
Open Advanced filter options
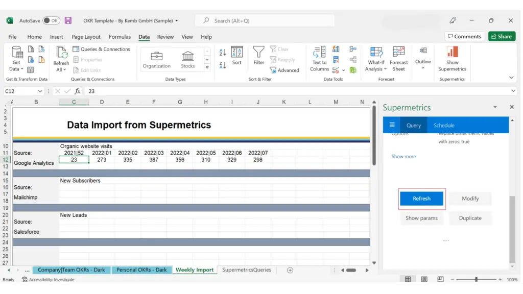click(x=284, y=70)
